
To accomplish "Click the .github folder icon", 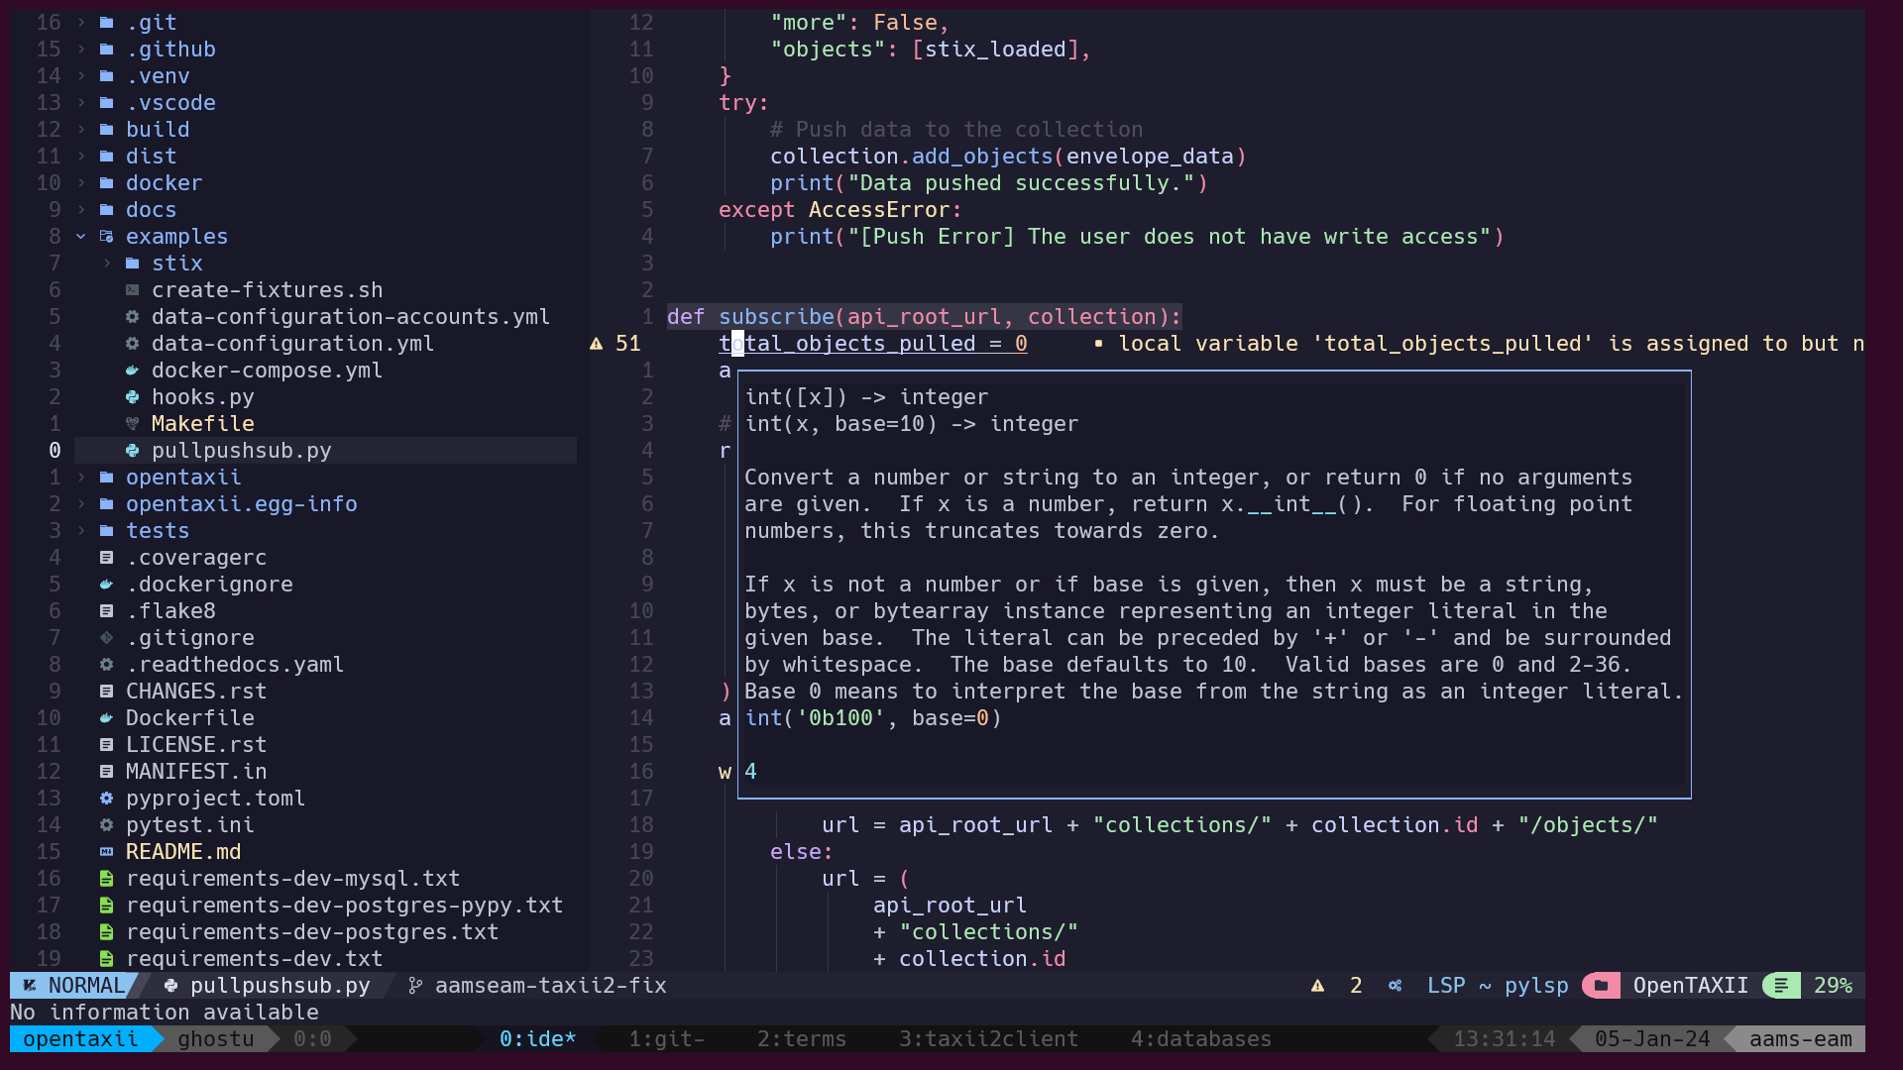I will (x=106, y=50).
